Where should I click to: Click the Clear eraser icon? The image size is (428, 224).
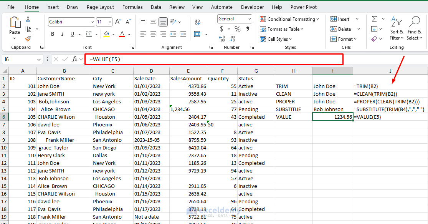coord(374,39)
